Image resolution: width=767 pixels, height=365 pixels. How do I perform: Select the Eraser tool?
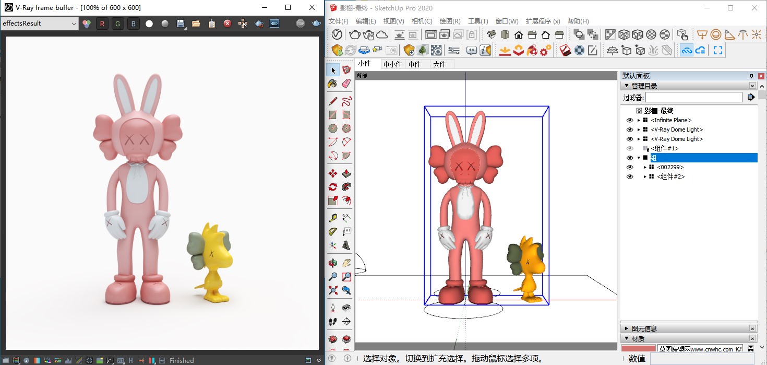click(x=346, y=84)
